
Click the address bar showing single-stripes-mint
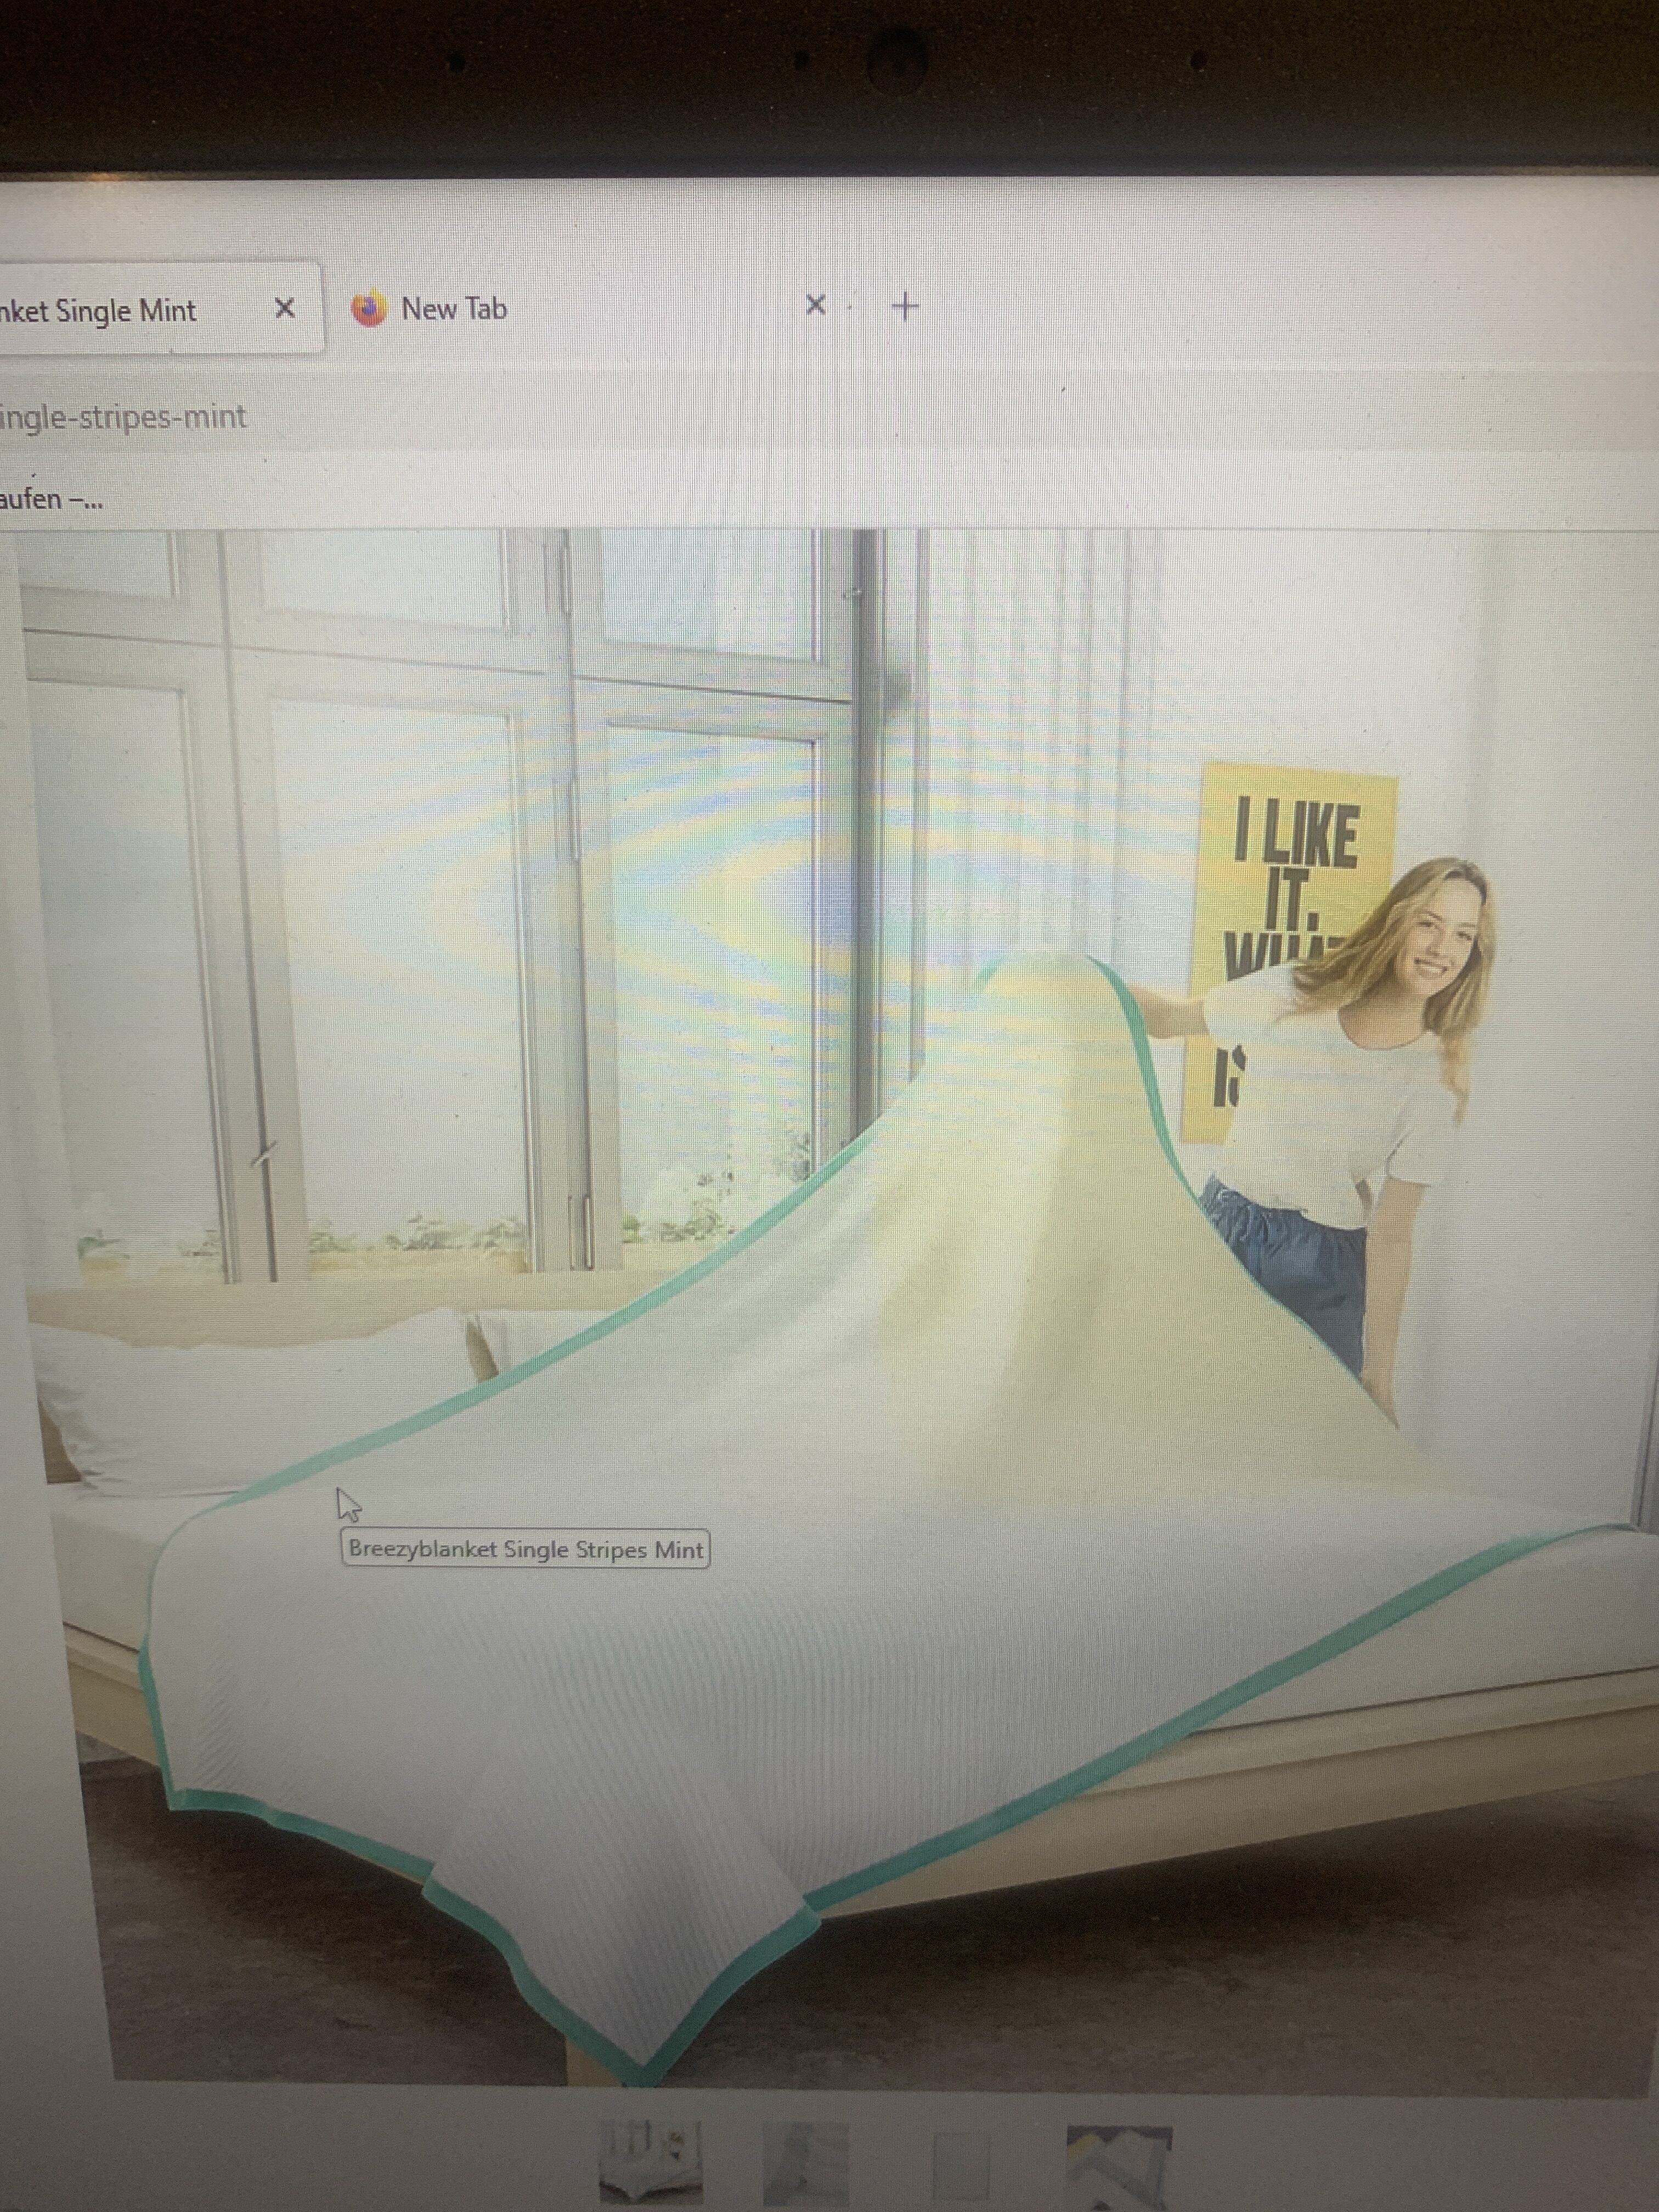point(122,416)
